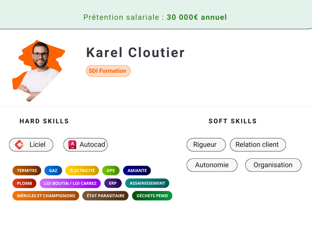Viewport: 312px width, 229px height.
Task: Click the Liciel logo icon
Action: [19, 145]
